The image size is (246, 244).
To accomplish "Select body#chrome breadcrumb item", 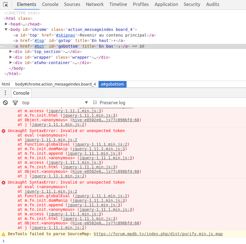I will pos(55,84).
